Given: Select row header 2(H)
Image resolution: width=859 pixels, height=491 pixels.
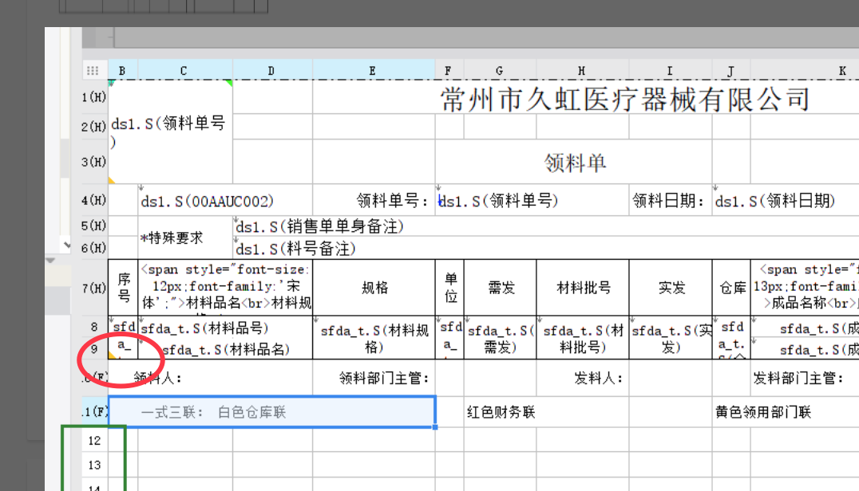Looking at the screenshot, I should point(94,126).
